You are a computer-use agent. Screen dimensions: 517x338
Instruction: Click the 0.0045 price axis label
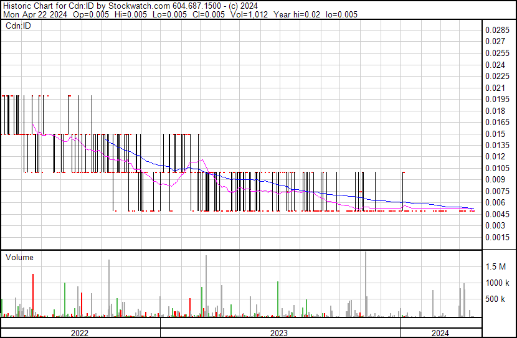497,215
